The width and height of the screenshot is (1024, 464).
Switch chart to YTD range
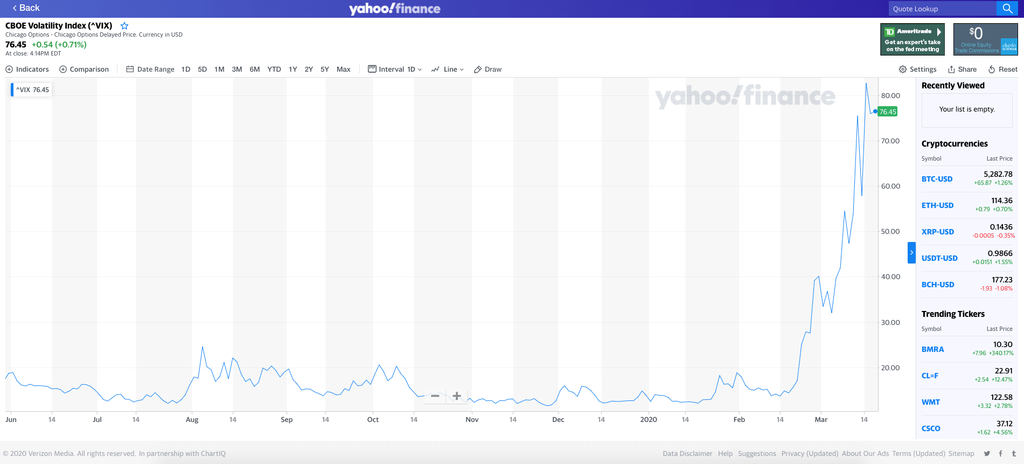click(x=274, y=69)
